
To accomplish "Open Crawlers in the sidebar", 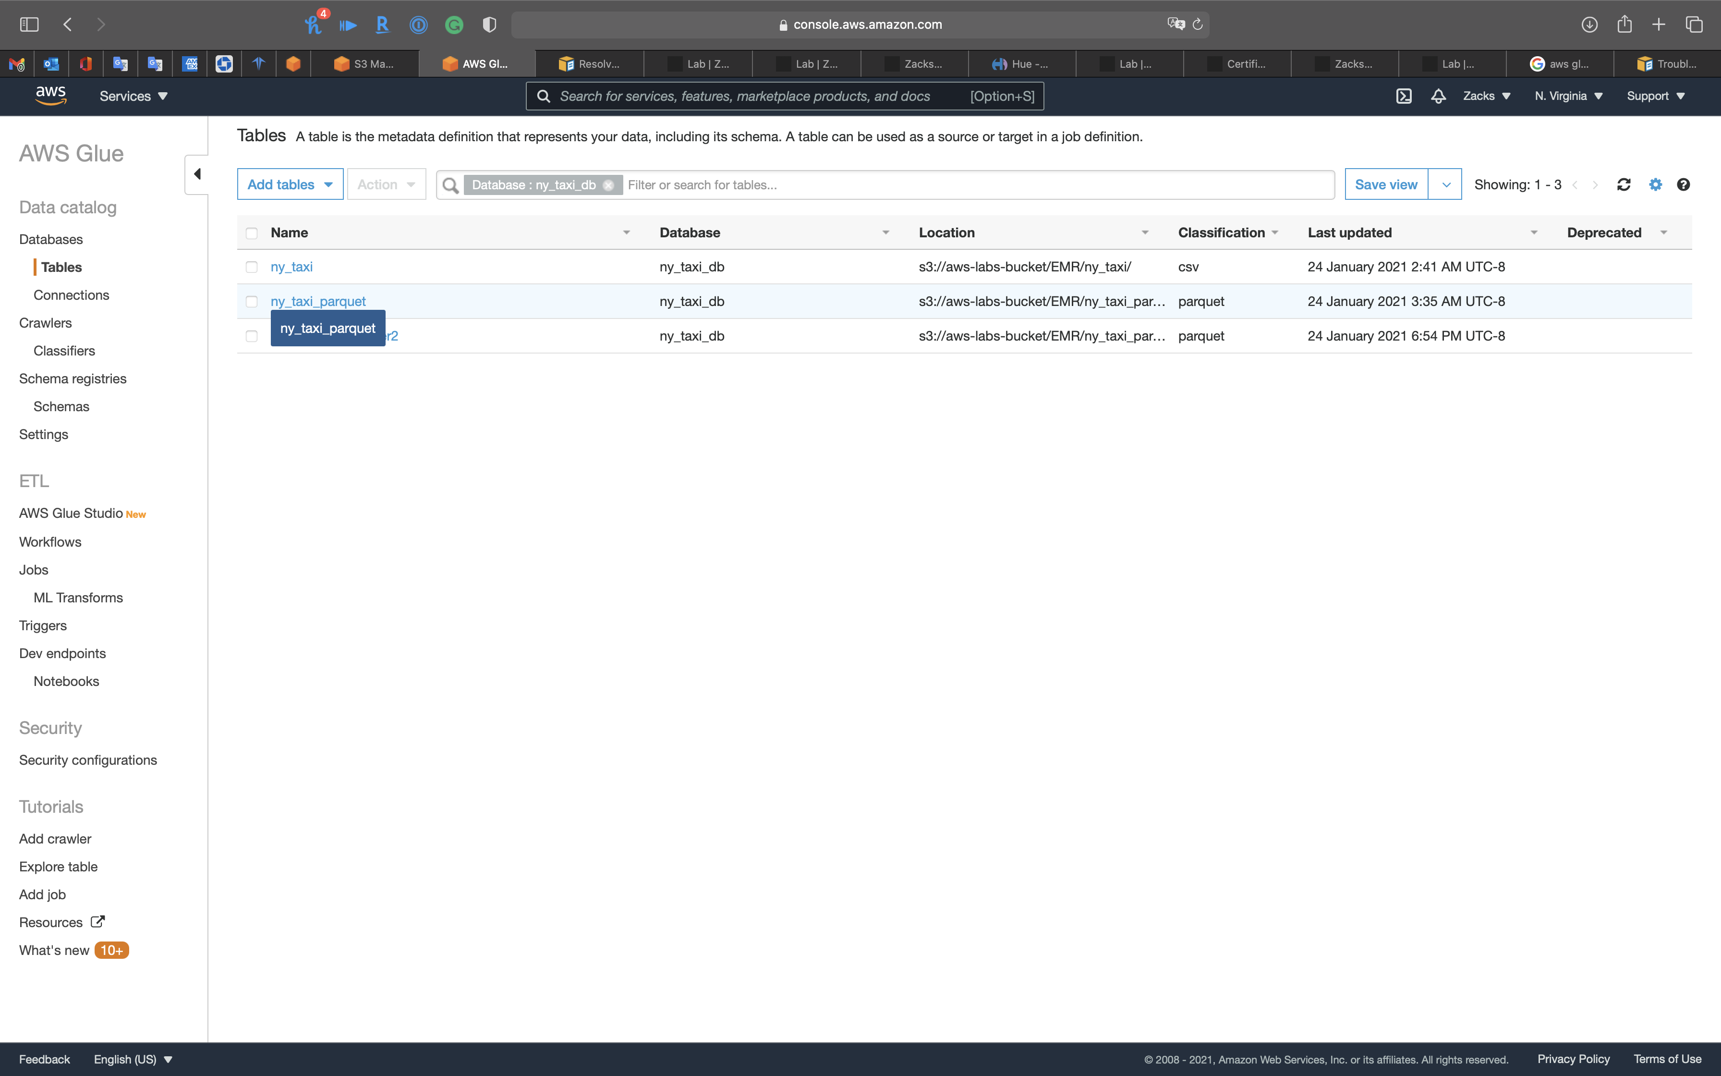I will coord(46,323).
